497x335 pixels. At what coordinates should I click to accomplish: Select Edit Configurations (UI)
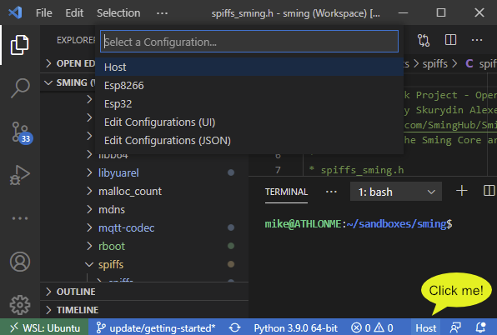249,122
